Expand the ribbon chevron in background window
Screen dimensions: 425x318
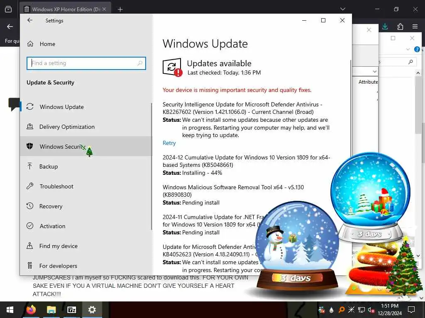pyautogui.click(x=408, y=49)
